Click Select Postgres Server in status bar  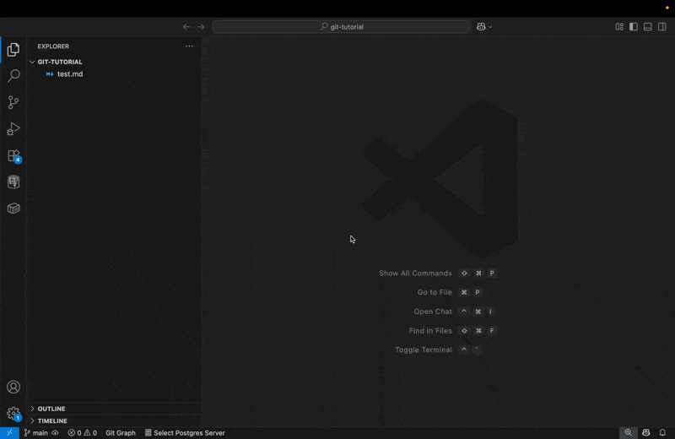(x=185, y=432)
